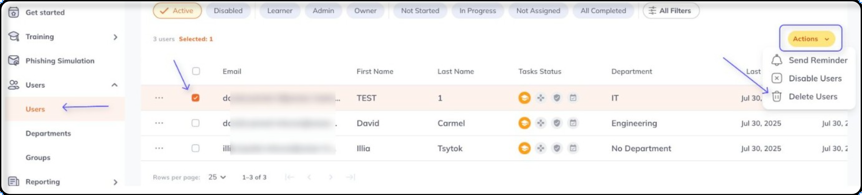Open the three-dot menu for David Carmel
The height and width of the screenshot is (195, 862).
tap(159, 123)
